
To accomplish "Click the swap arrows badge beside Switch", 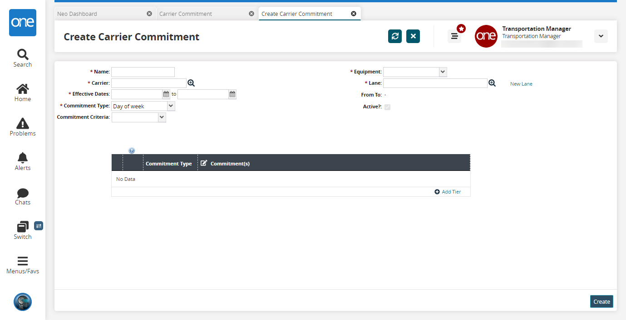I will pyautogui.click(x=39, y=226).
